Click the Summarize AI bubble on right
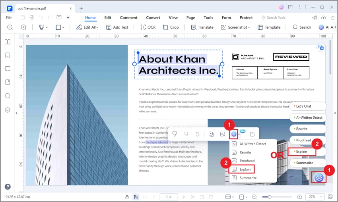 tap(308, 163)
